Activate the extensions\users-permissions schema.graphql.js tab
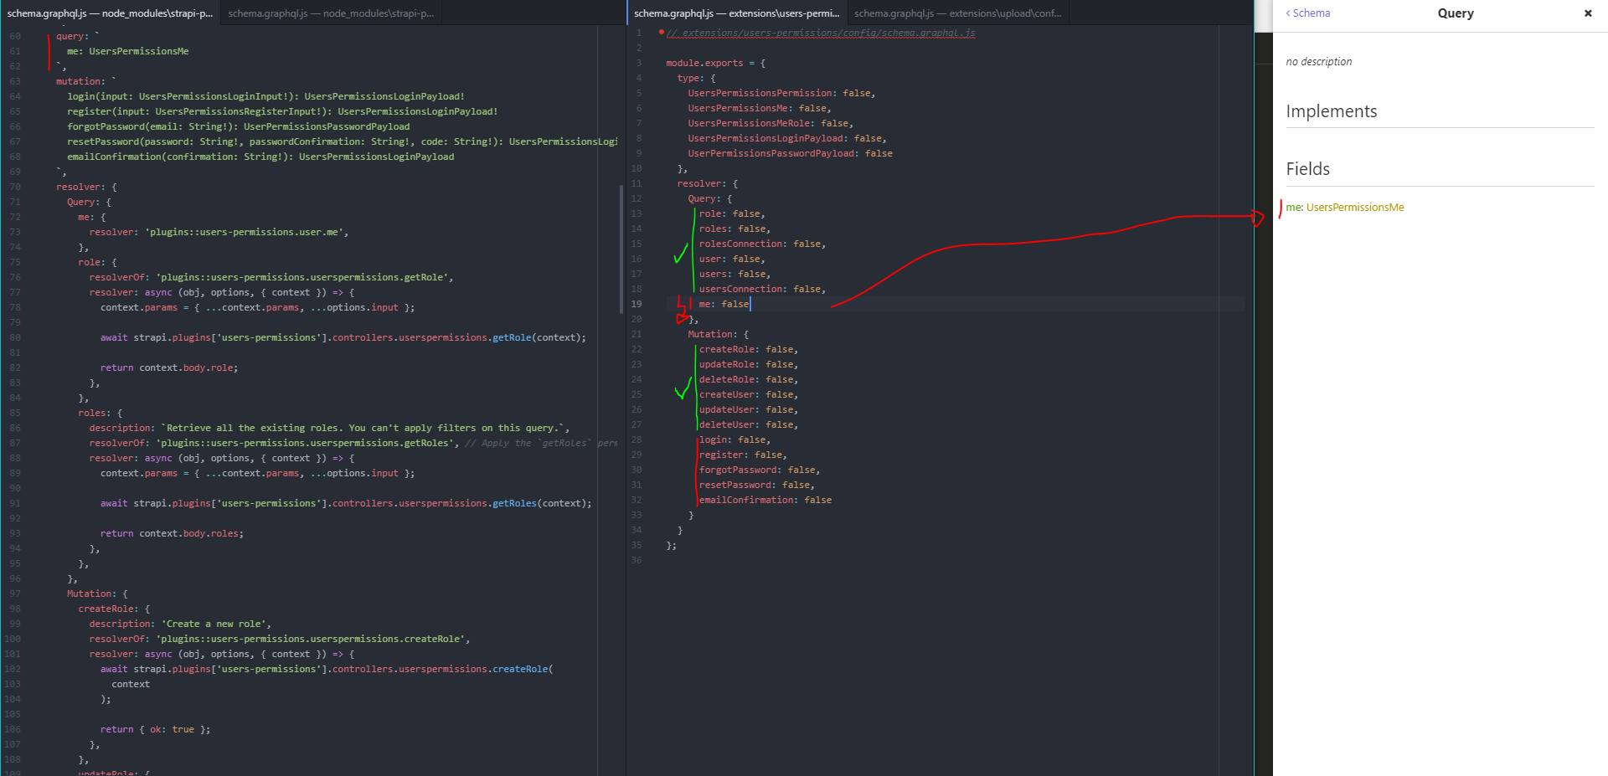The width and height of the screenshot is (1608, 776). pyautogui.click(x=737, y=13)
